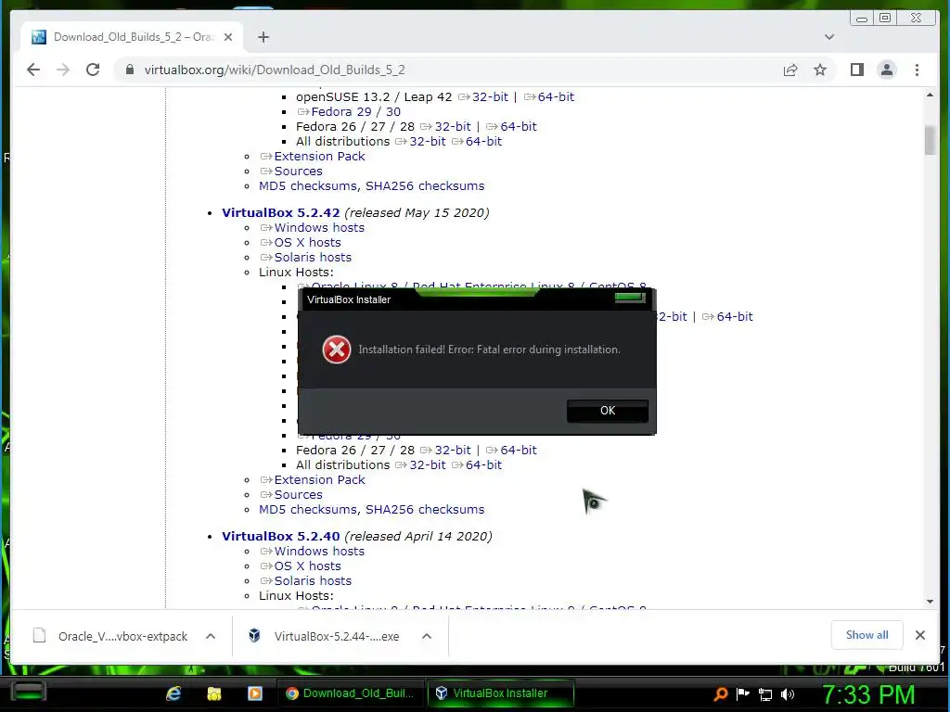Open media player taskbar icon
Screen dimensions: 950x712
(255, 693)
